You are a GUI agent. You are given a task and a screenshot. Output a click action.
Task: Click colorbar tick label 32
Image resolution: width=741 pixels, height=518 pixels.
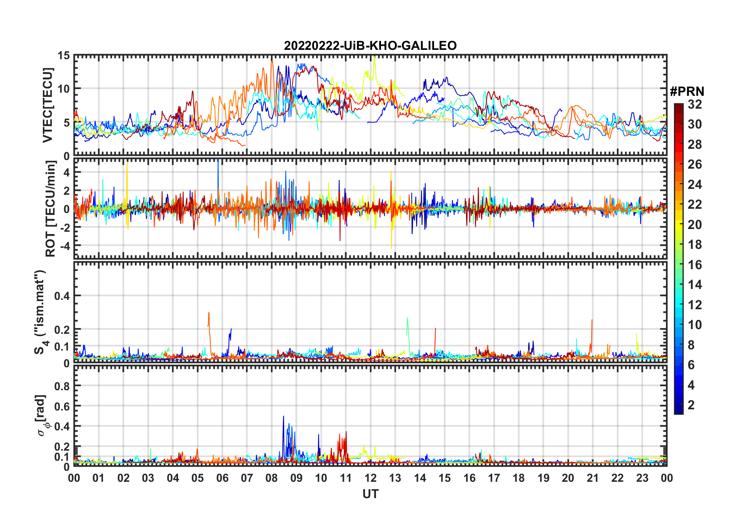[x=695, y=104]
